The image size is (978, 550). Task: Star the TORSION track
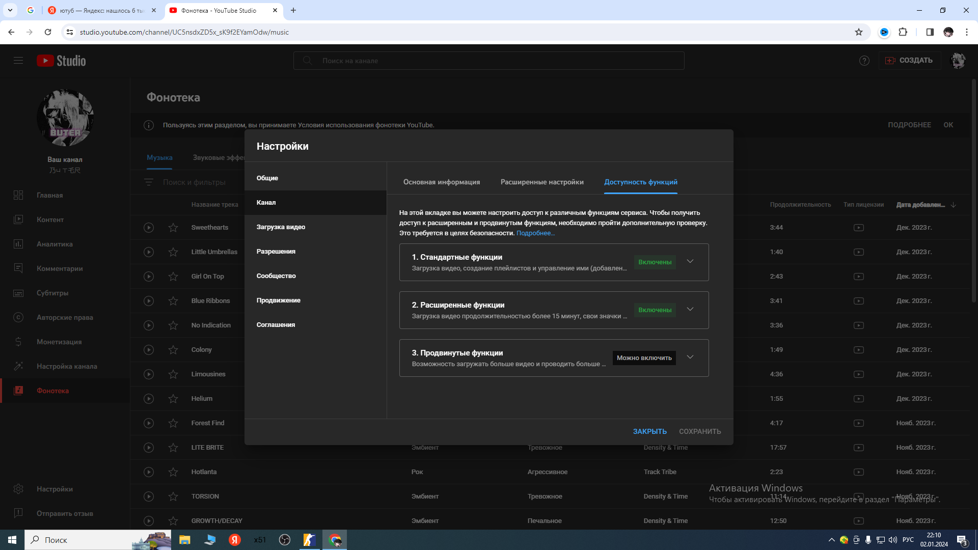click(x=173, y=497)
